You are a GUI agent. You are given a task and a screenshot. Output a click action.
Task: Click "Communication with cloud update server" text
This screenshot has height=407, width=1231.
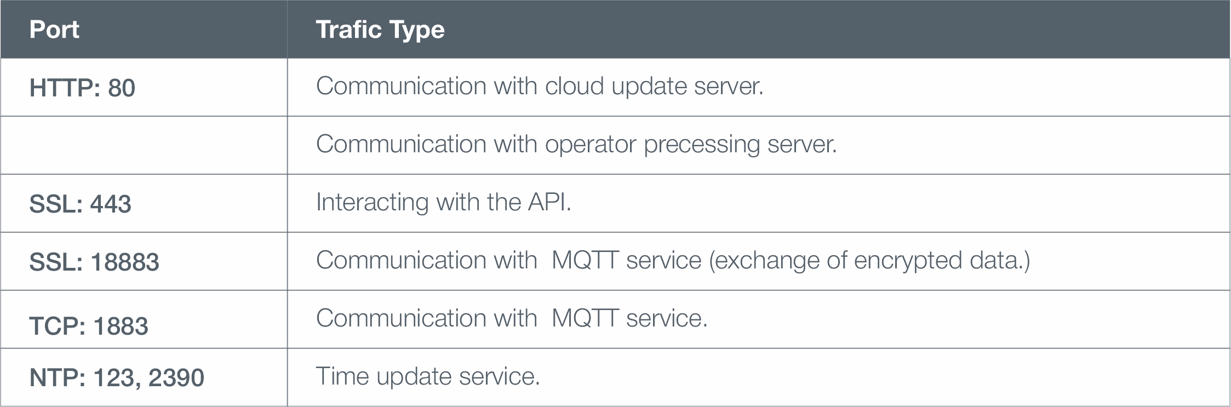(540, 86)
